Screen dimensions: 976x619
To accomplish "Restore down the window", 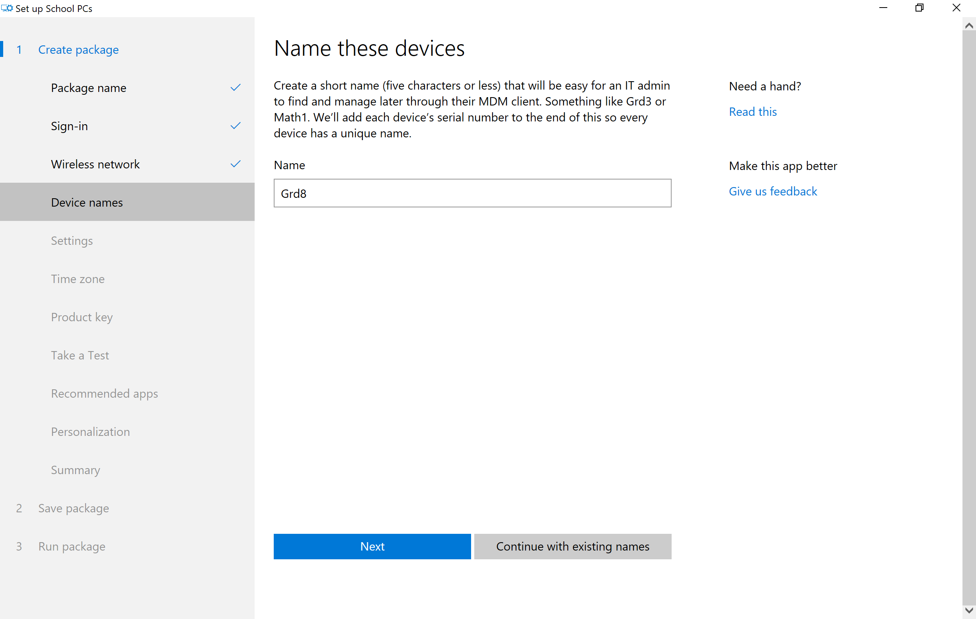I will point(919,8).
